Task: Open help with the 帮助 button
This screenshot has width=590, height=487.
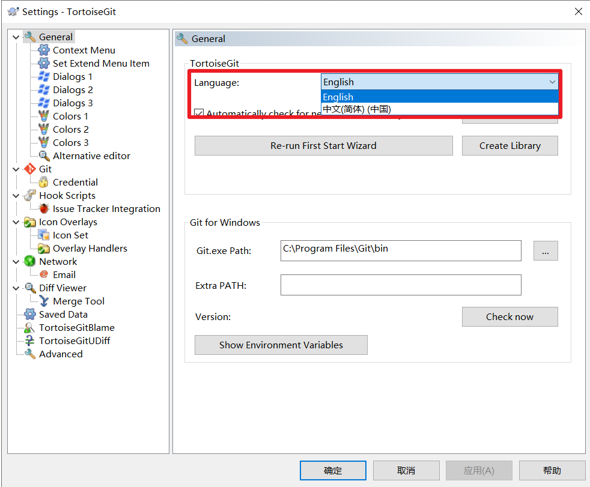Action: (x=552, y=470)
